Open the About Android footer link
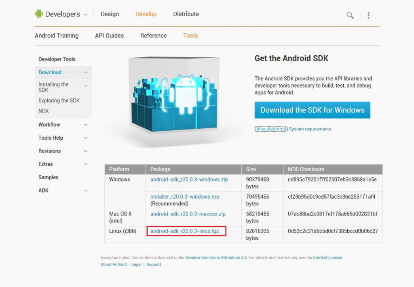Screen dimensions: 414x287 [x=114, y=264]
